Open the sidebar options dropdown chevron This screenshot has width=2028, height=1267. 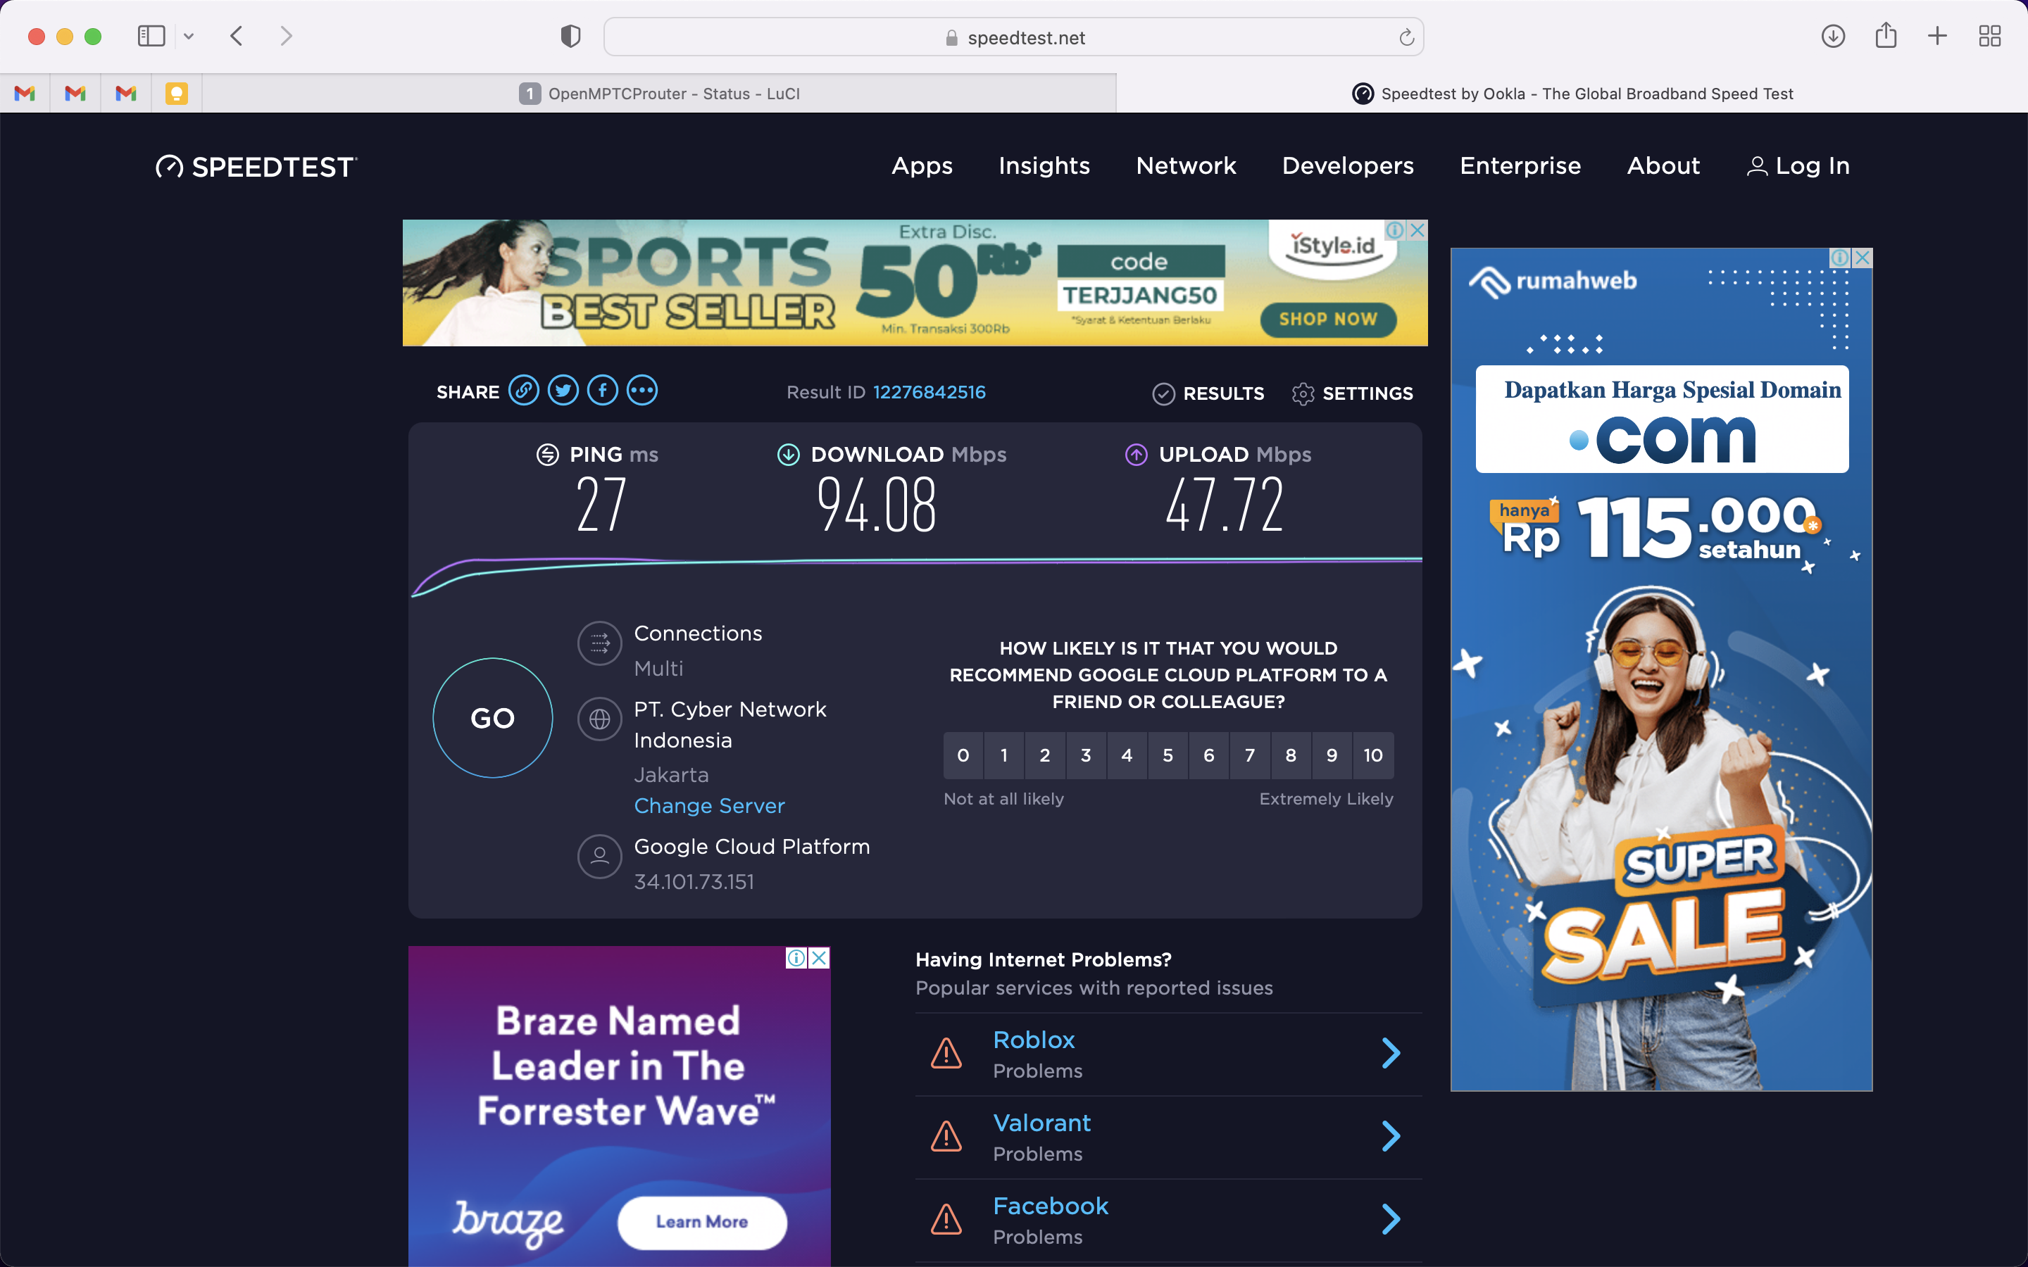point(189,37)
